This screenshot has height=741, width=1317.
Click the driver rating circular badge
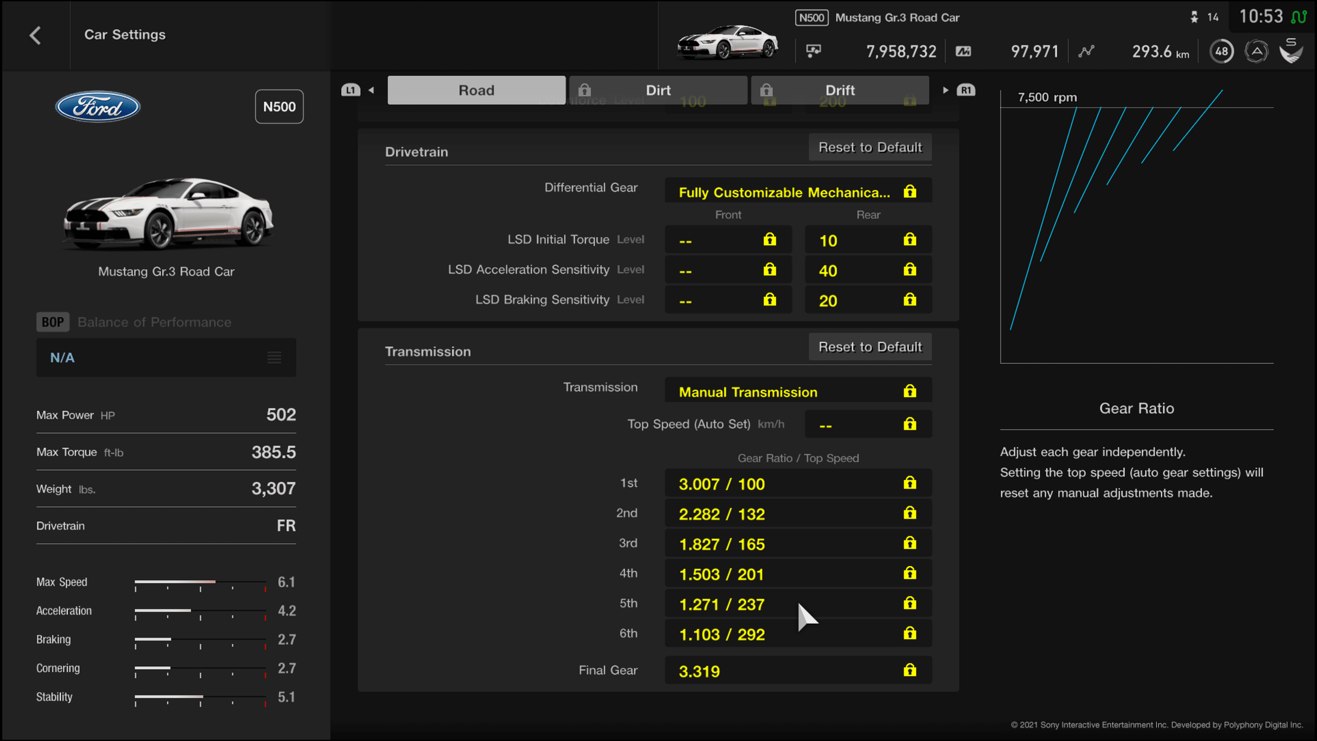1256,51
